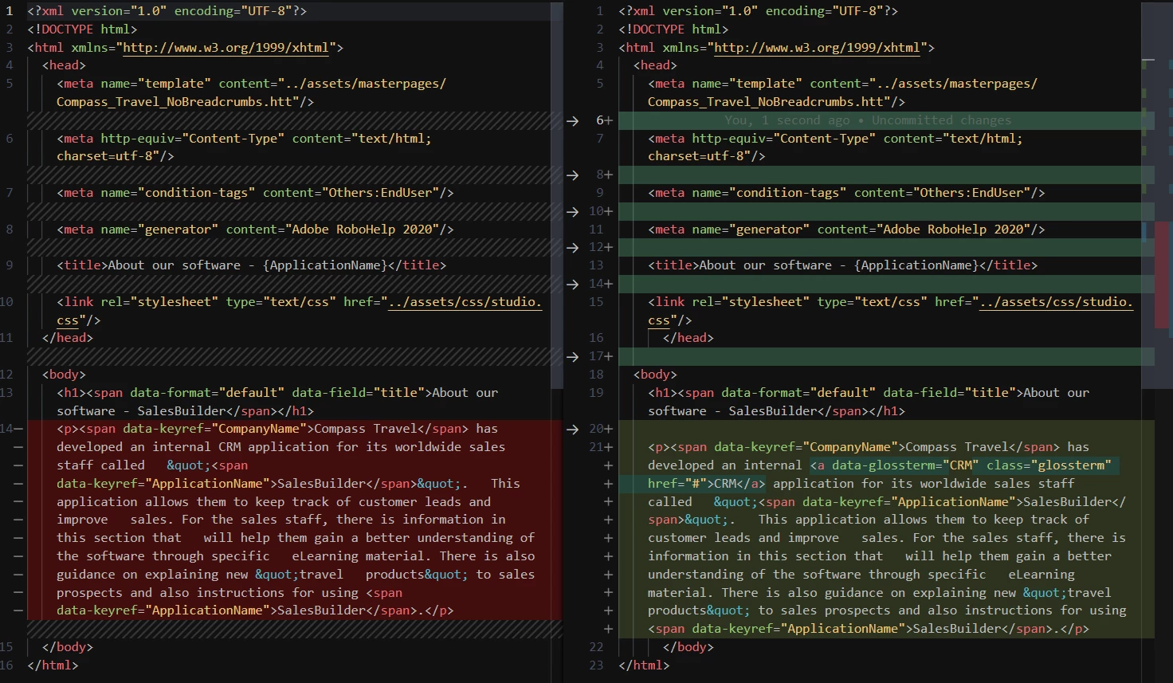Screen dimensions: 1173x683
Task: Revert the change arrow beside line 20+
Action: (x=572, y=429)
